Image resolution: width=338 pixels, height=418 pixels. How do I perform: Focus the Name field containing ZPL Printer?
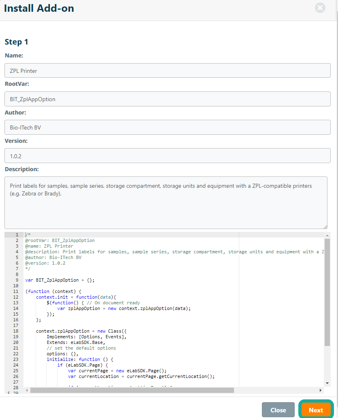(168, 70)
